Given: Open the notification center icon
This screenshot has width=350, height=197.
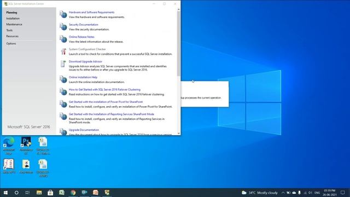Looking at the screenshot, I should pyautogui.click(x=343, y=193).
